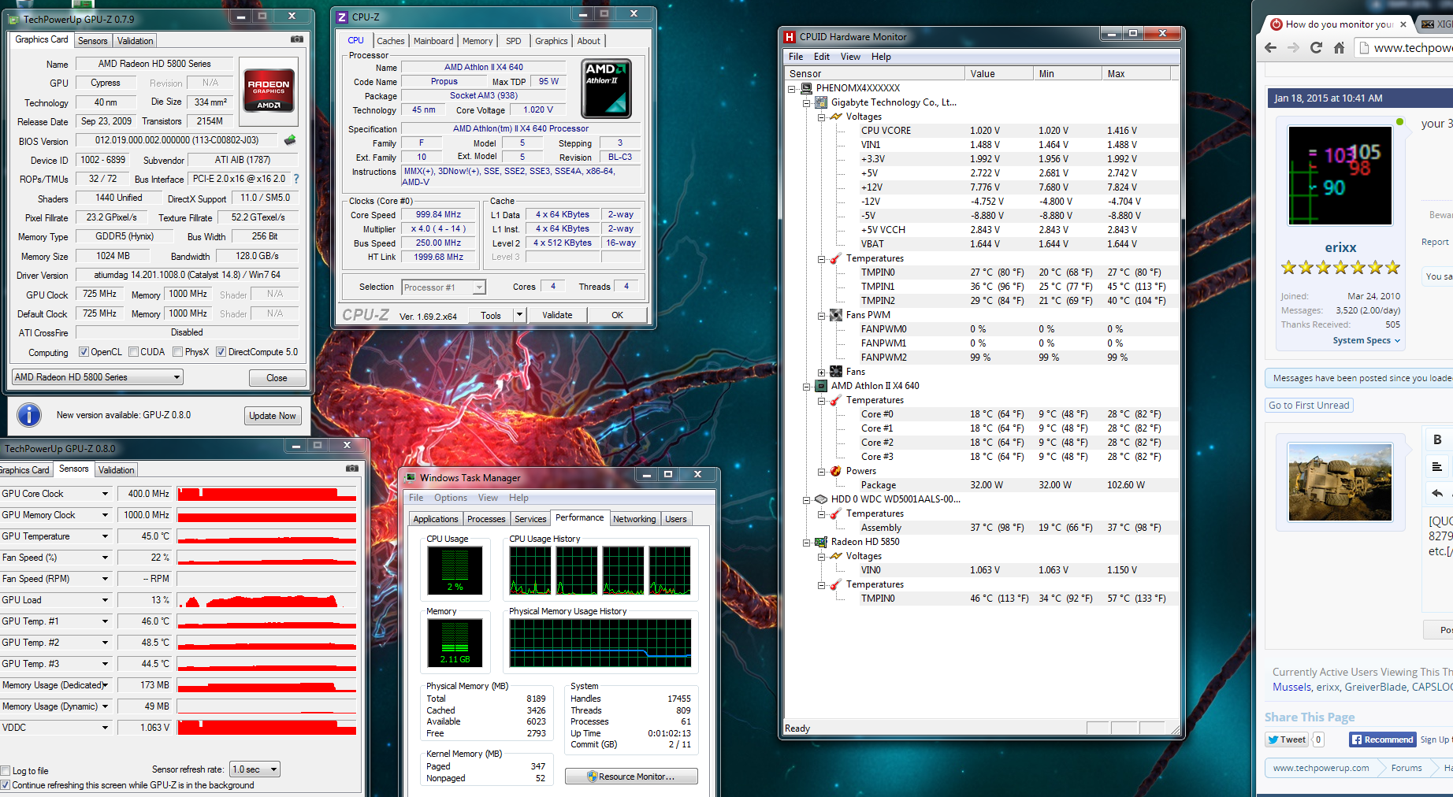Click the military truck avatar thumbnail
Viewport: 1453px width, 797px height.
1340,483
